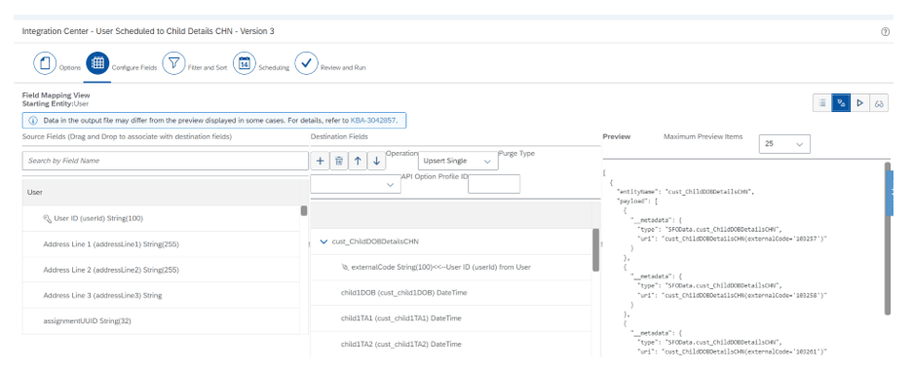Open the Scheduling calendar icon

coord(245,63)
